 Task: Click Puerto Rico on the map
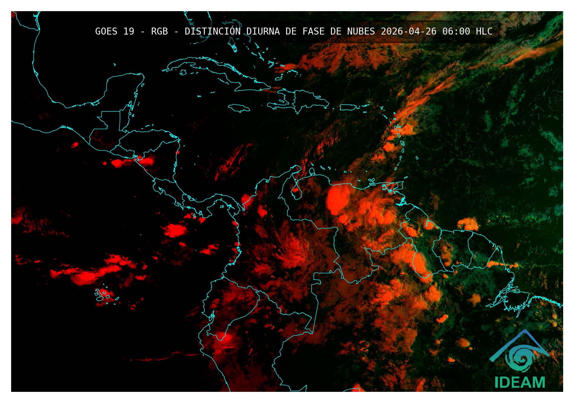(x=348, y=107)
